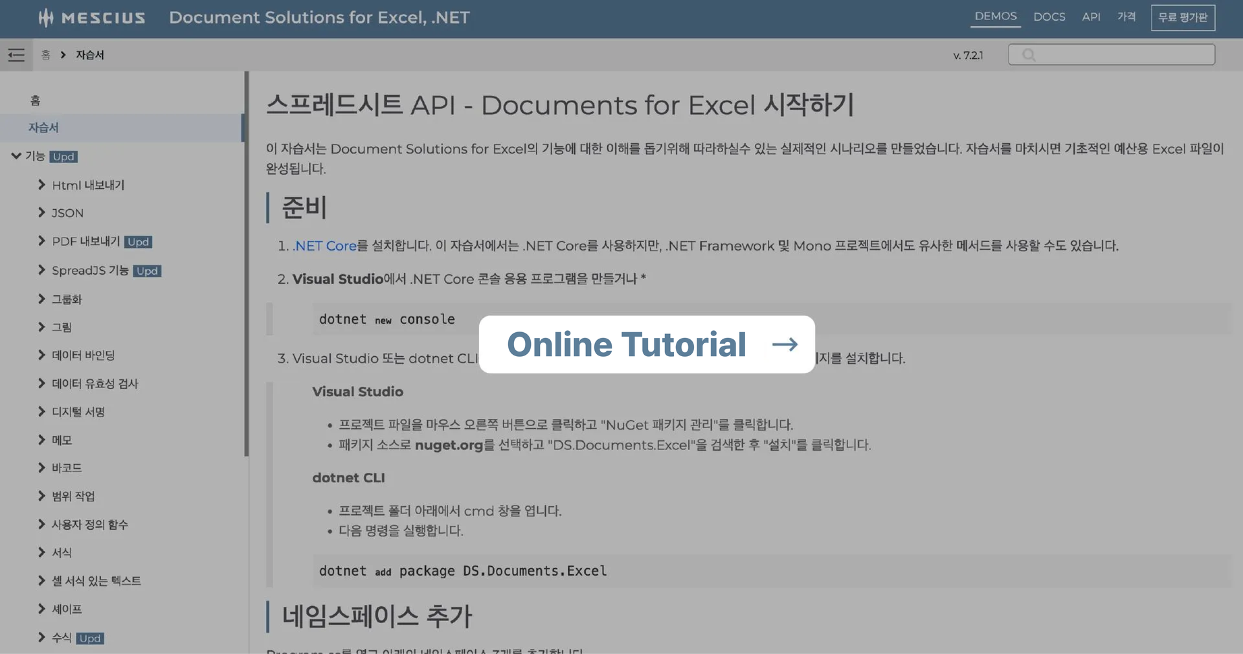The image size is (1243, 654).
Task: Open 메모 sidebar item
Action: [62, 440]
